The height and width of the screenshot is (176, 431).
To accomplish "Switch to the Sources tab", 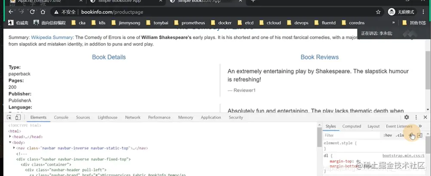I will pos(83,117).
